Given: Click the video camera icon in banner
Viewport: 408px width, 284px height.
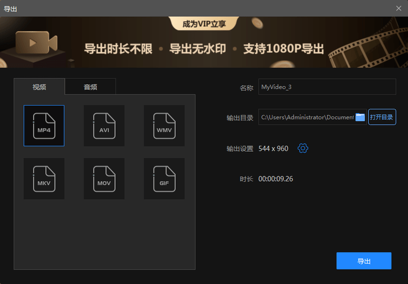Looking at the screenshot, I should 36,42.
